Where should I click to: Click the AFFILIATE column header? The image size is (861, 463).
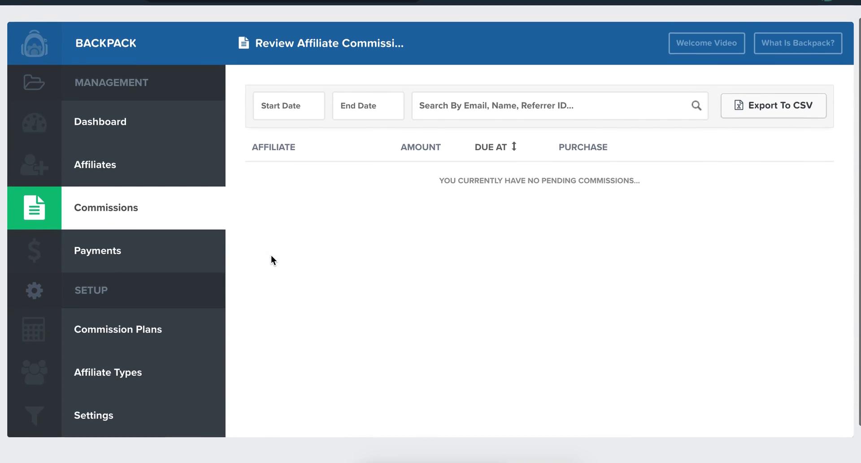(274, 147)
